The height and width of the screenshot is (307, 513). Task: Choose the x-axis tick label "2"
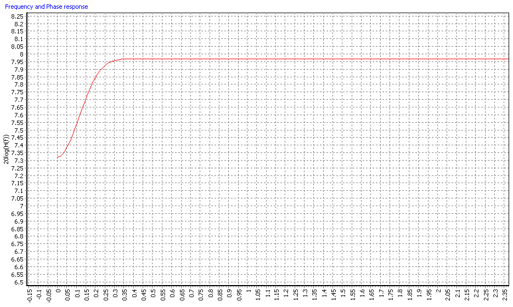[438, 290]
